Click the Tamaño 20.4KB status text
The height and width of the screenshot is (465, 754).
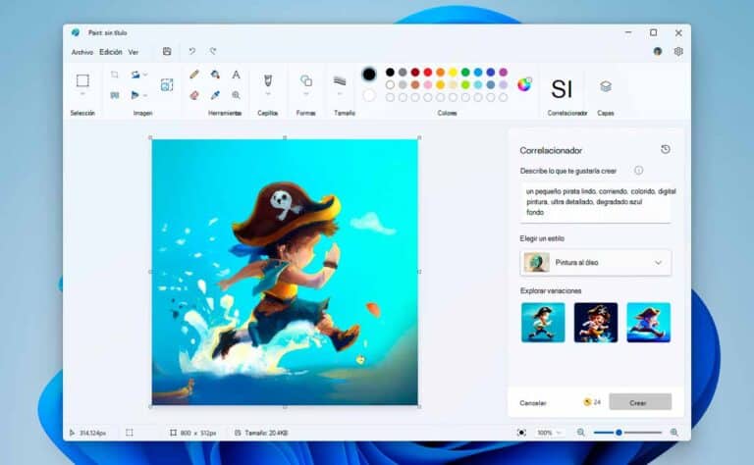[266, 433]
